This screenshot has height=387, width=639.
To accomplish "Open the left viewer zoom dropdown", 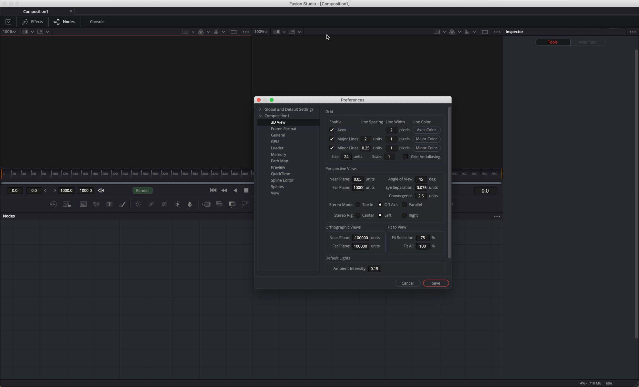I will tap(9, 32).
